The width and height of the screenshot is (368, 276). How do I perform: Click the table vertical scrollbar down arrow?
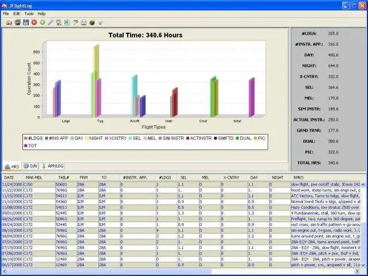click(x=363, y=265)
